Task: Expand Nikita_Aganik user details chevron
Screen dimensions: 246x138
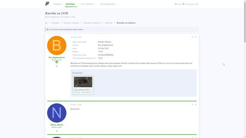Action: pyautogui.click(x=57, y=131)
